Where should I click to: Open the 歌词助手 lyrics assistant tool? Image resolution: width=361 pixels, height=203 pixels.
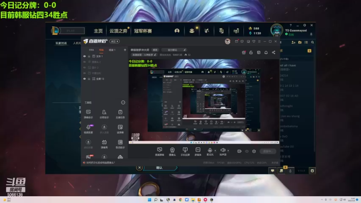pos(120,144)
